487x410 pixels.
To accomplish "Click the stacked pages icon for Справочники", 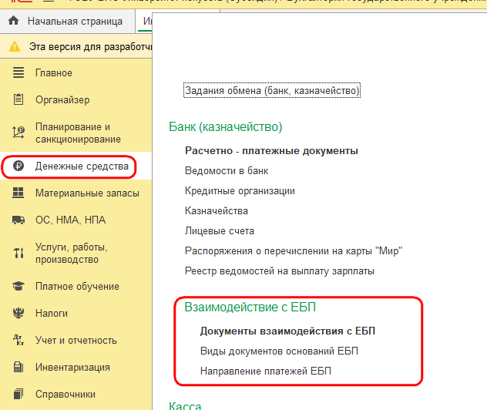I will pyautogui.click(x=18, y=394).
